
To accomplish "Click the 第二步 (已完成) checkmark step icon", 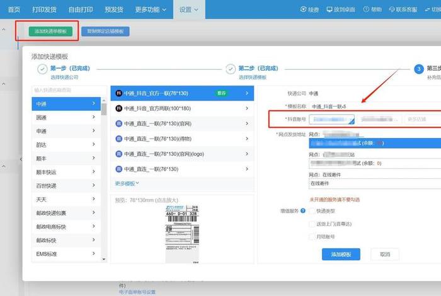I will click(231, 69).
